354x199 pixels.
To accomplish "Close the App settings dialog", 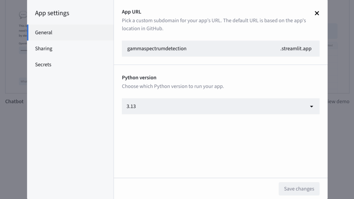I will point(317,13).
